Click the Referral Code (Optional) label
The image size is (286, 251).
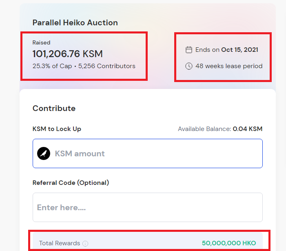click(x=71, y=182)
